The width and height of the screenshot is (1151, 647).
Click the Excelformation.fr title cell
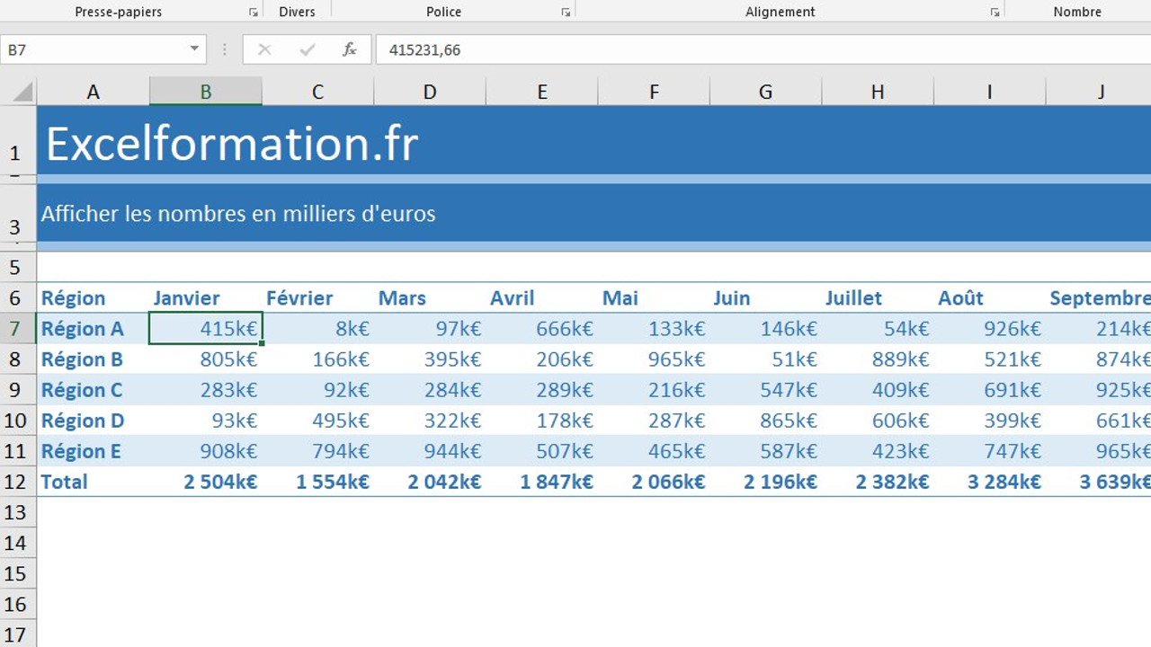[593, 140]
